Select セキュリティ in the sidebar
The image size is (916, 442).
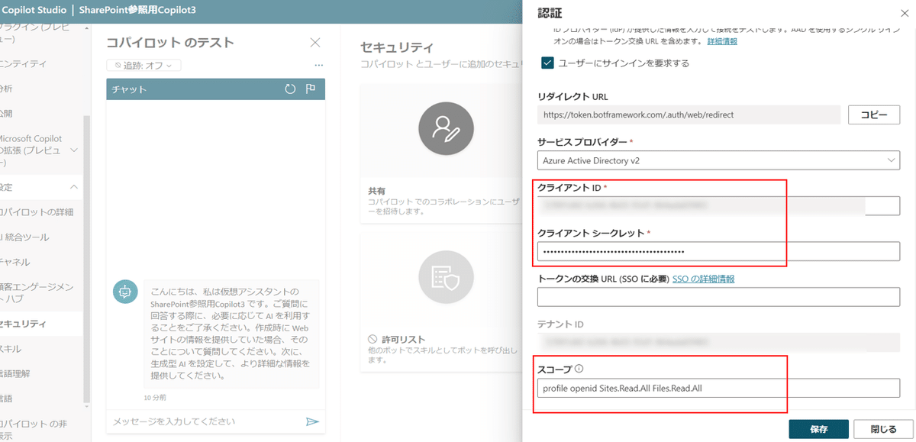point(40,324)
